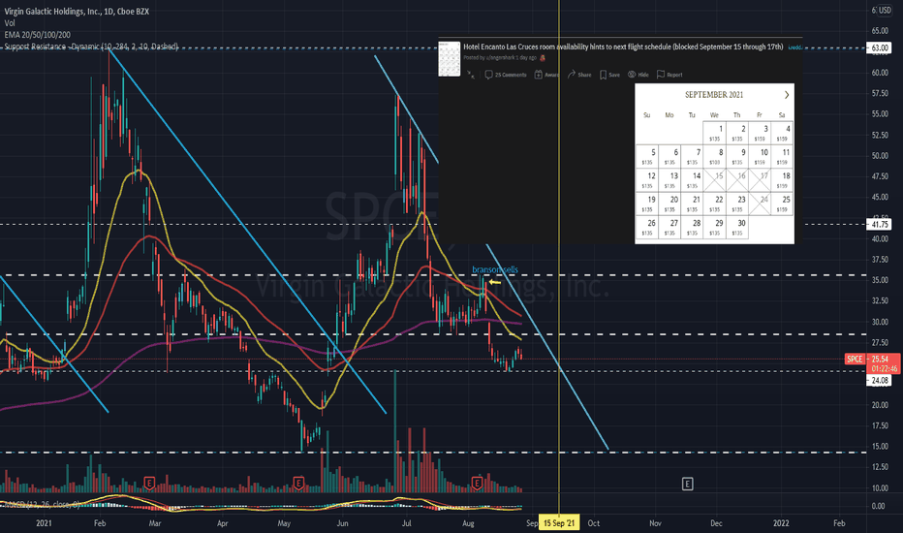Click the Virgin Galactic Holdings chart title
The height and width of the screenshot is (533, 903).
77,11
